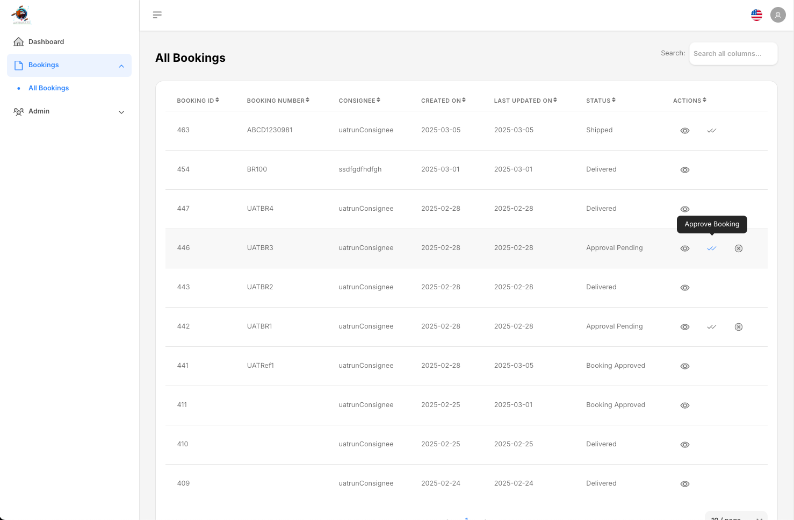This screenshot has width=794, height=520.
Task: View details of booking 463 via eye icon
Action: [685, 131]
